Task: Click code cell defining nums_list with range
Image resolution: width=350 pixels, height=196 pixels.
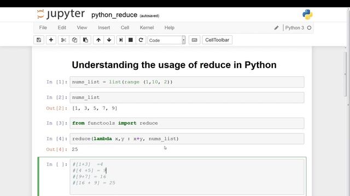Action: [x=187, y=82]
